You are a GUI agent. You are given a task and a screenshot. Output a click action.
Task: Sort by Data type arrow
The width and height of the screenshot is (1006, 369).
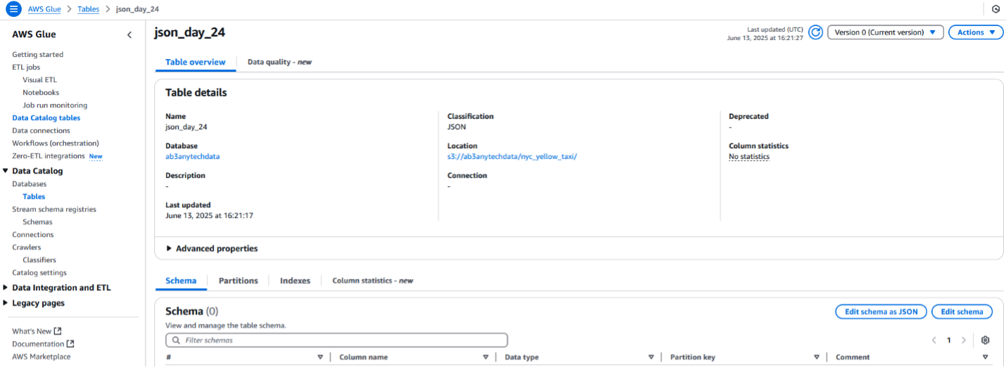pyautogui.click(x=651, y=357)
